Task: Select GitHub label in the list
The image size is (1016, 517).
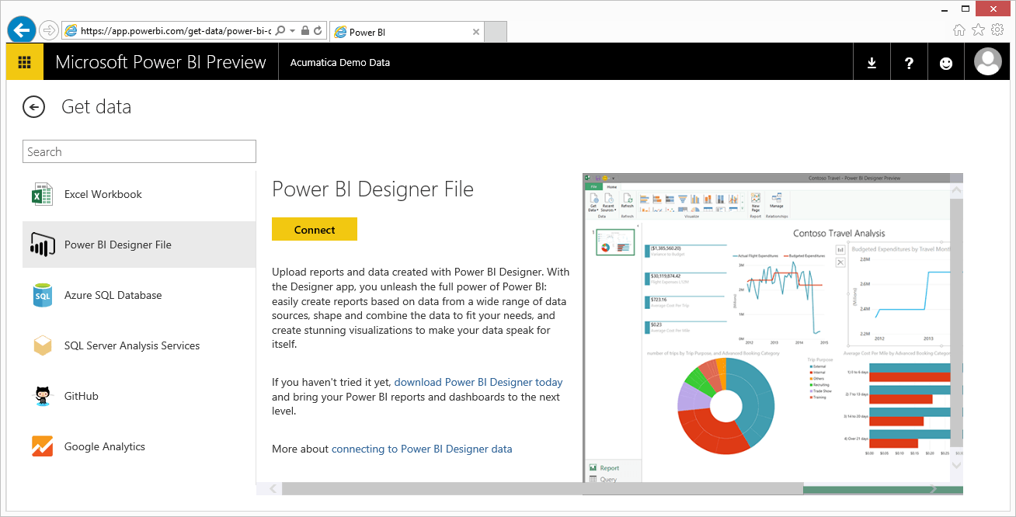Action: pyautogui.click(x=82, y=396)
